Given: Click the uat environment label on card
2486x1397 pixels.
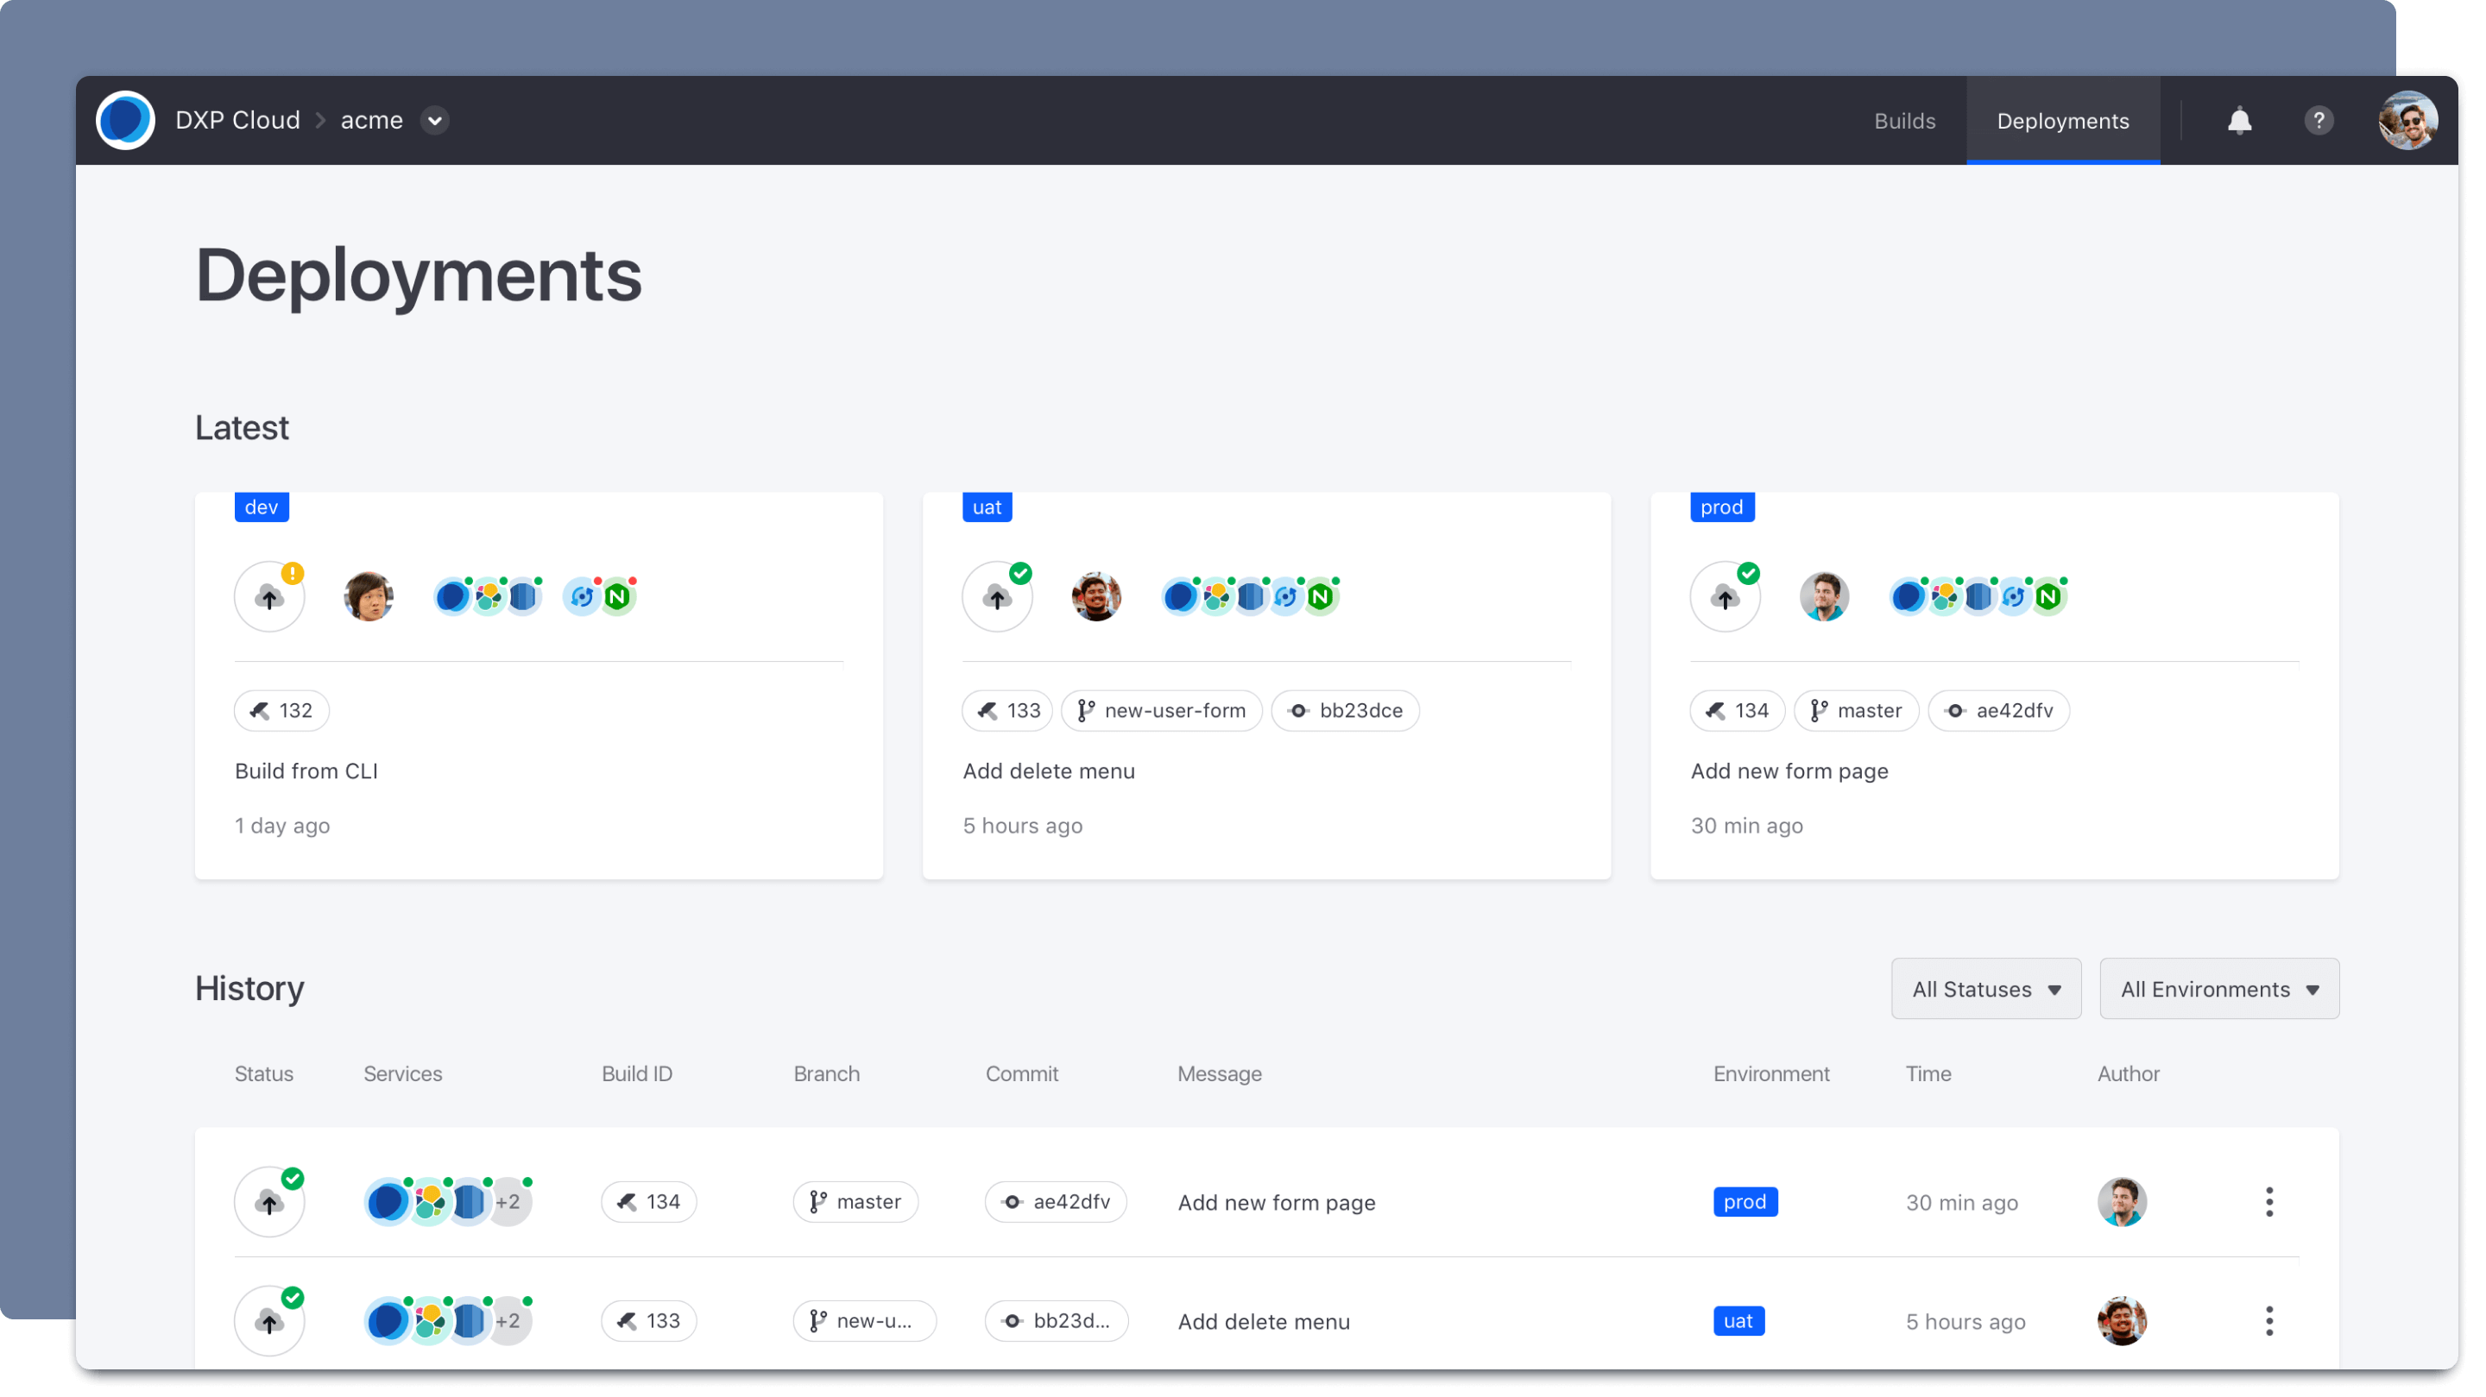Looking at the screenshot, I should [x=987, y=507].
